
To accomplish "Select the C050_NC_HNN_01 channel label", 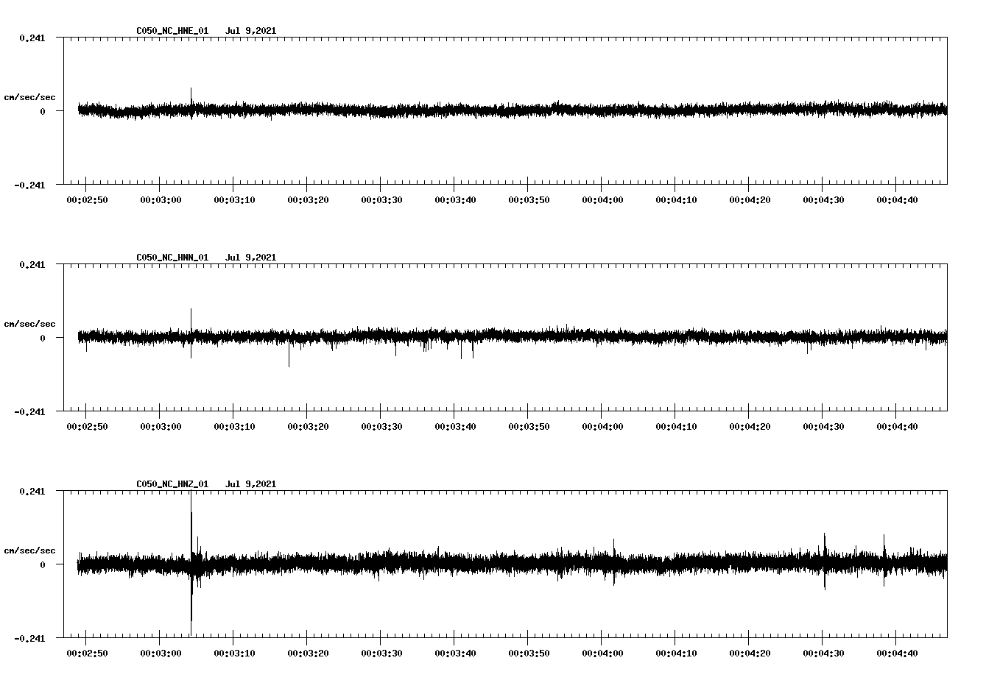I will [x=171, y=258].
